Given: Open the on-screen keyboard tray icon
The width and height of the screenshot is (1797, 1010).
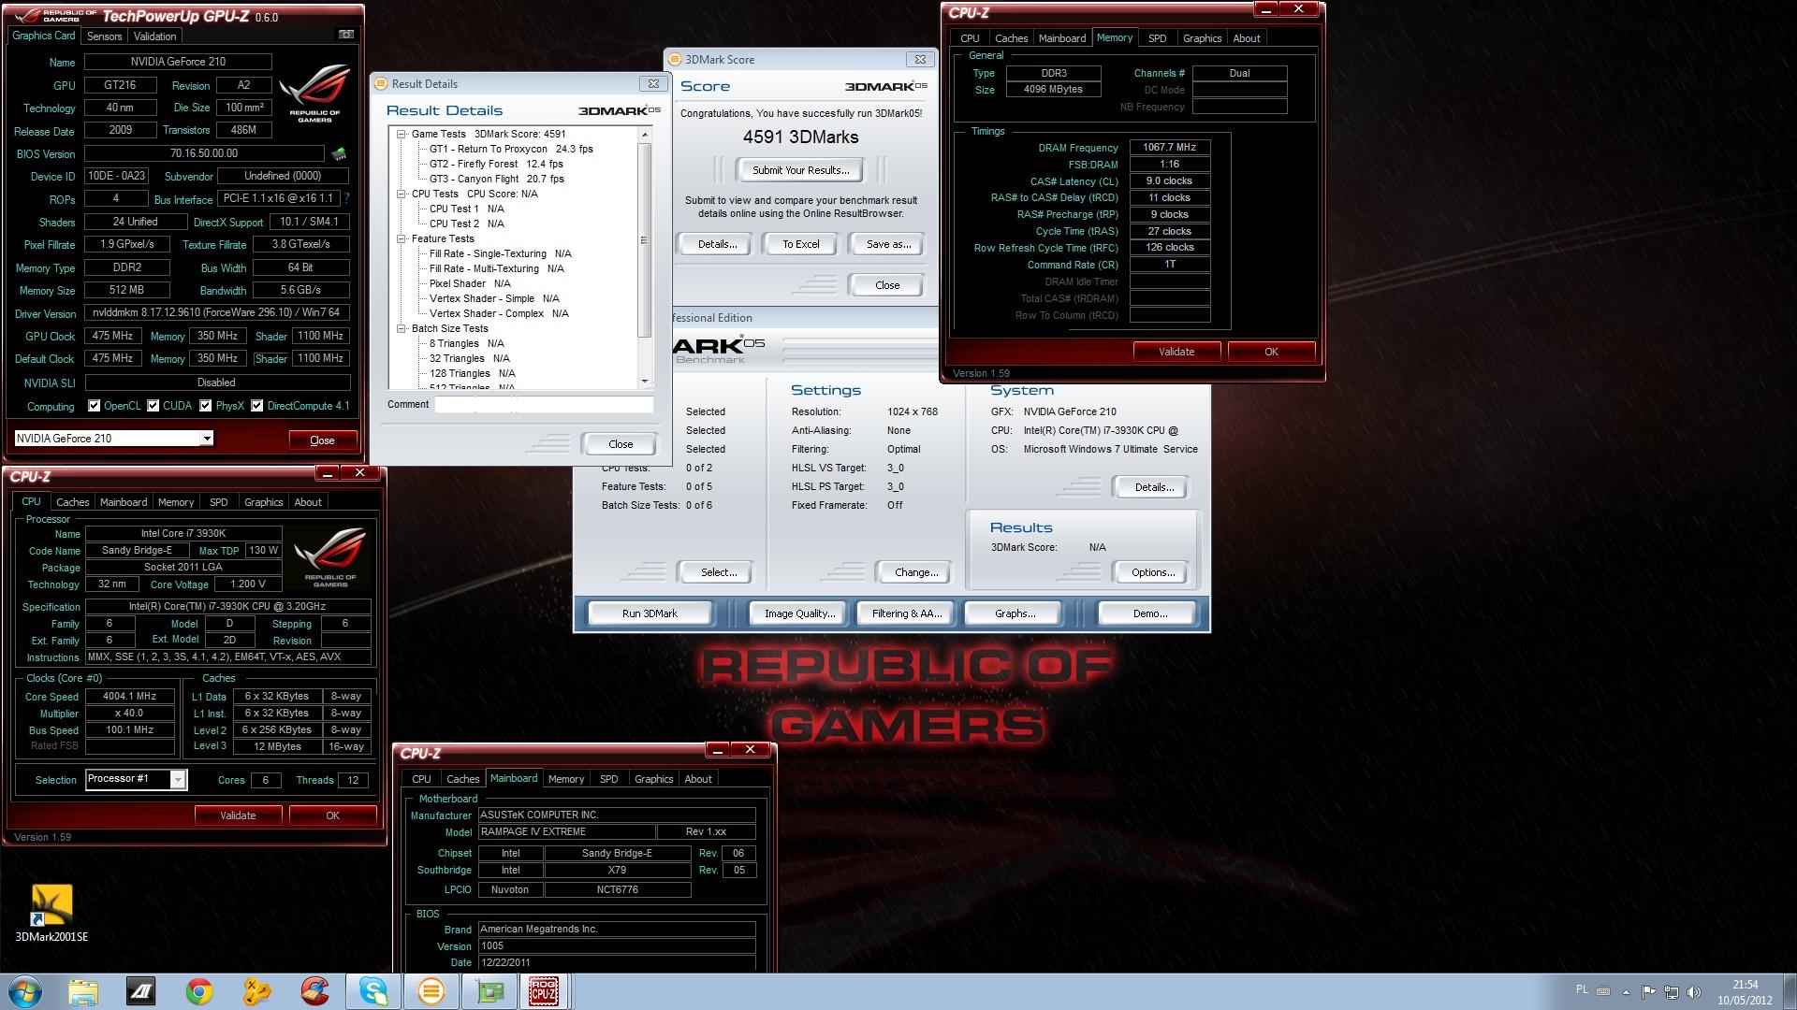Looking at the screenshot, I should [1603, 991].
